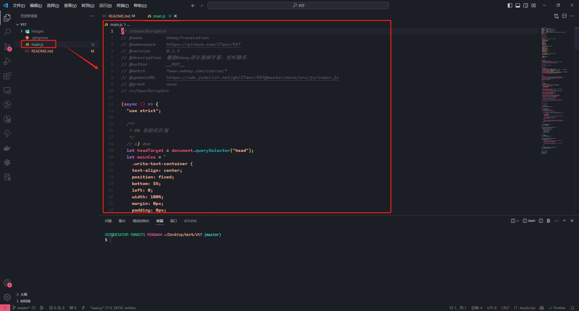Click the remote window indicator in status bar
The width and height of the screenshot is (579, 311).
[x=5, y=308]
